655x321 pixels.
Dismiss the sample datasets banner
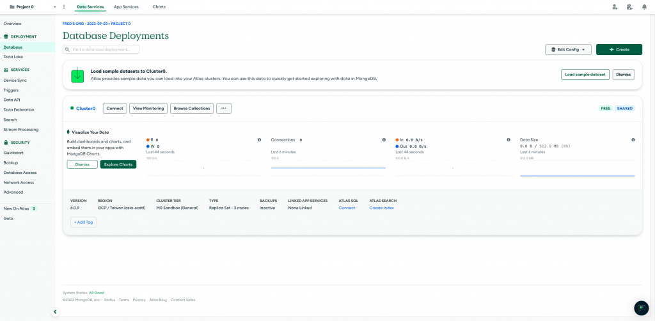(623, 75)
